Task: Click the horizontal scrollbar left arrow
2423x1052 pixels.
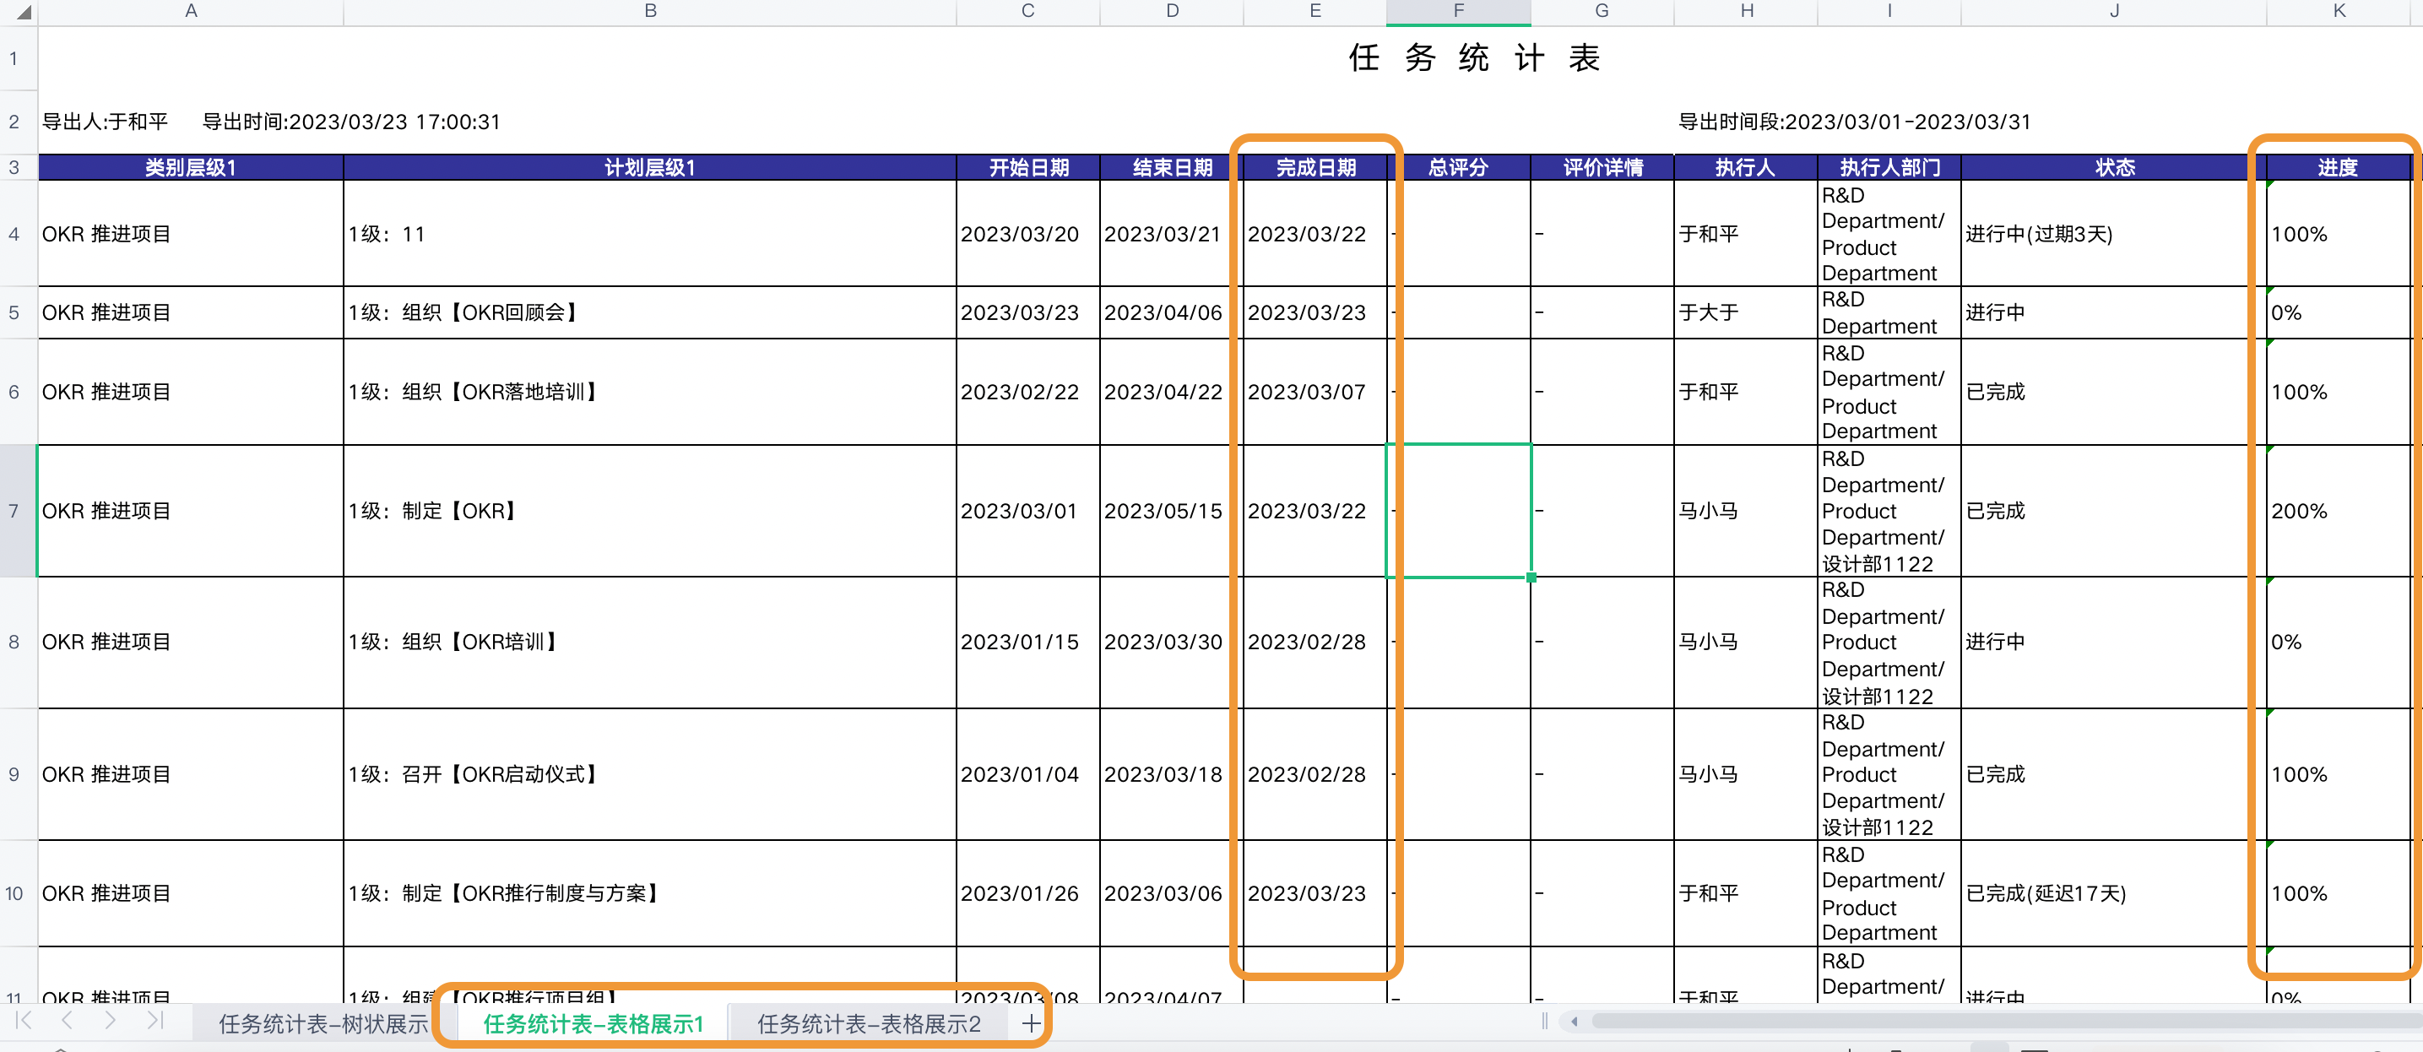Action: [1574, 1021]
